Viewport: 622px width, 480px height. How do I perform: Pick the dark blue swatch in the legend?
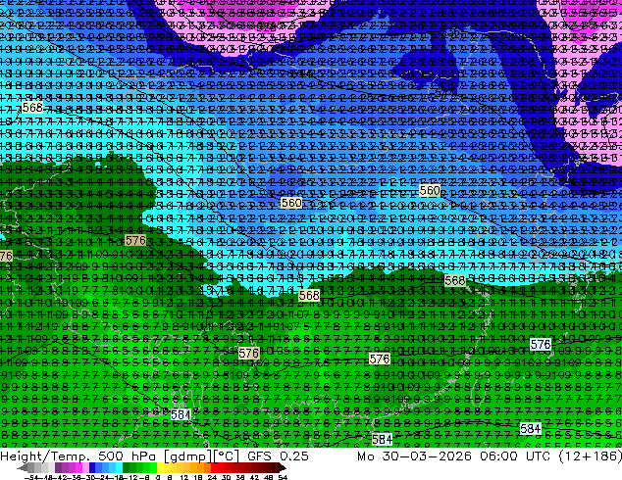(x=92, y=468)
